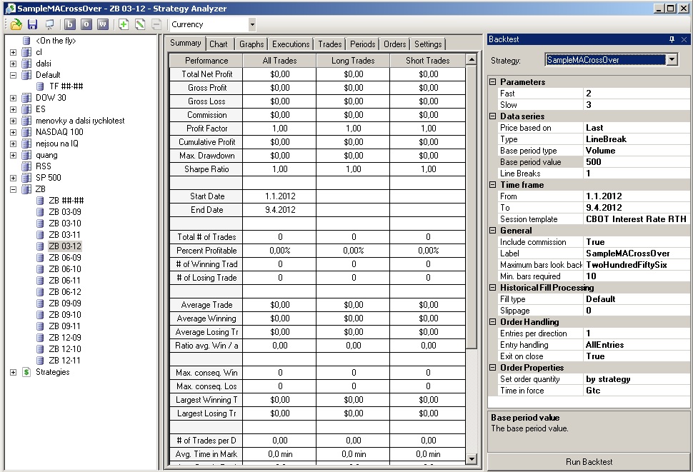693x472 pixels.
Task: Expand the Strategies node
Action: [x=13, y=372]
